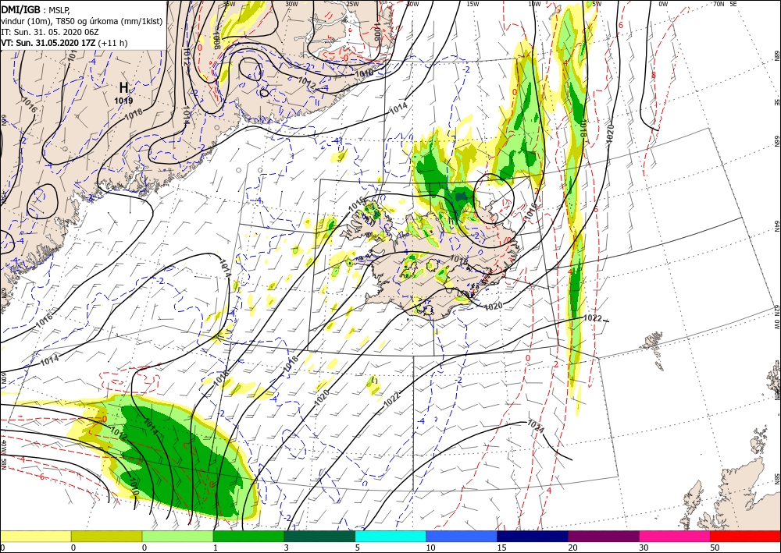The height and width of the screenshot is (553, 781).
Task: Pick the cyan segment of the color bar
Action: 390,536
